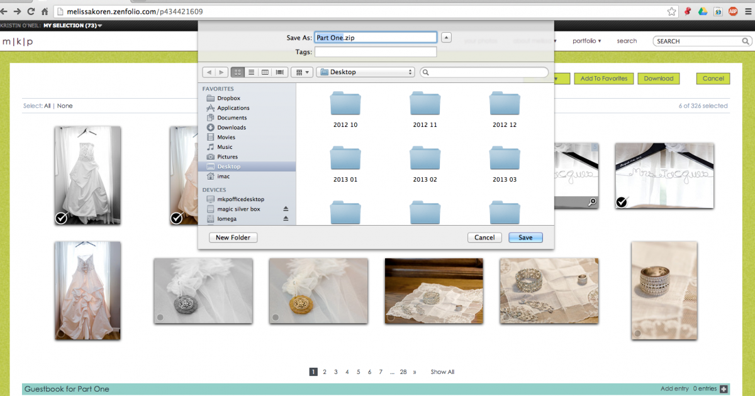Image resolution: width=755 pixels, height=396 pixels.
Task: Select Downloads in the Favorites sidebar
Action: [232, 128]
